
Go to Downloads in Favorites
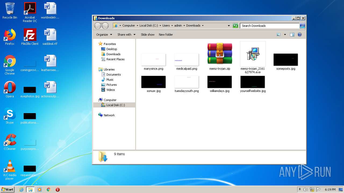111,54
